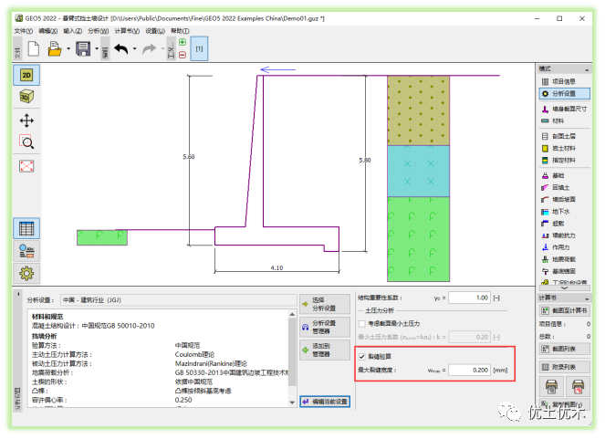
Task: Select the zoom region magnifier tool
Action: [26, 142]
